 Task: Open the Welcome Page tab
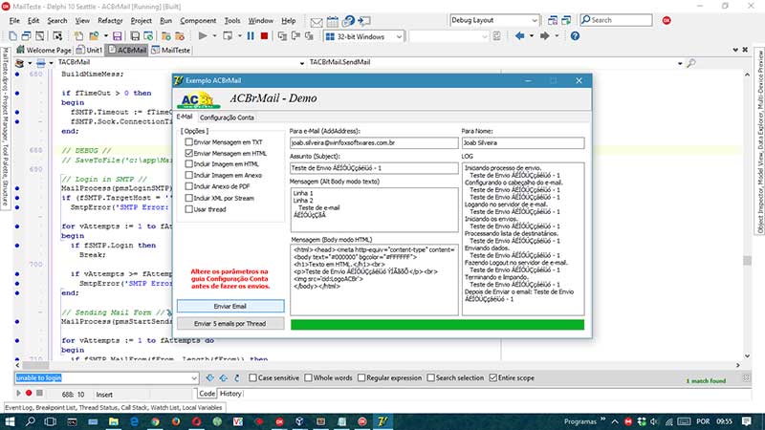44,50
